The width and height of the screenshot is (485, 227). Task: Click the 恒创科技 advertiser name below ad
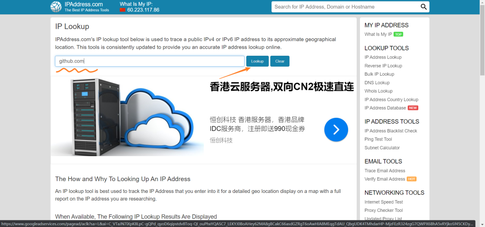[x=221, y=140]
